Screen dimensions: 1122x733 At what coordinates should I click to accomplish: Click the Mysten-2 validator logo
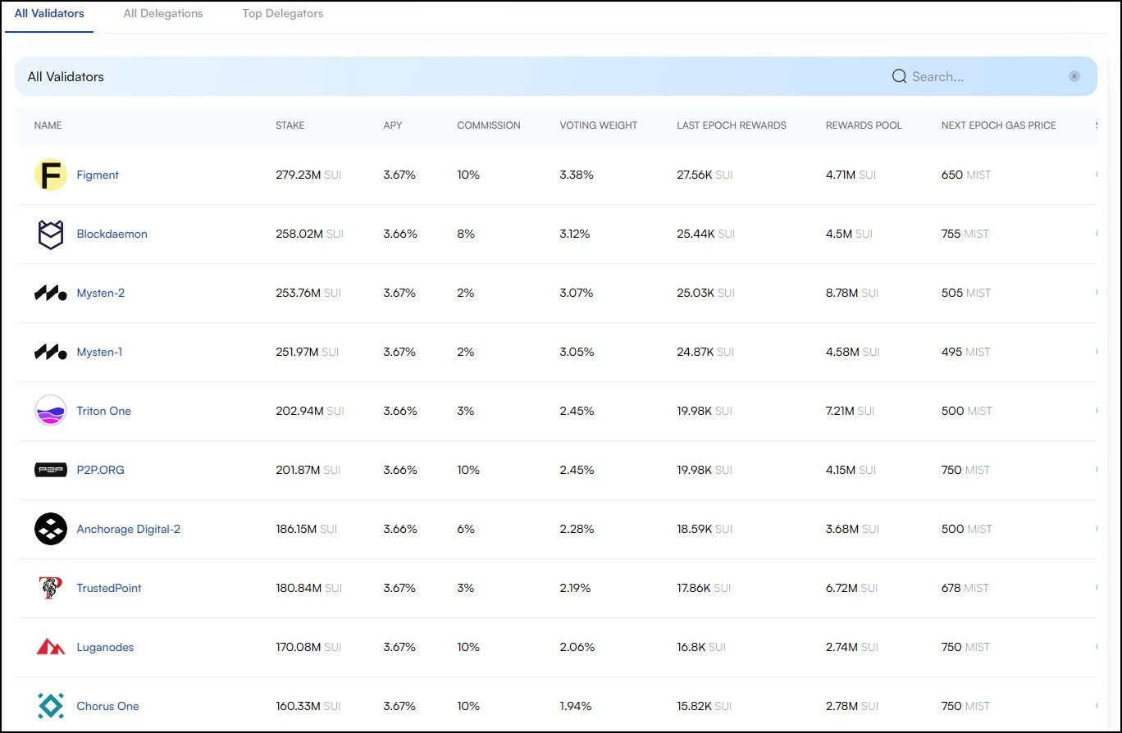click(x=50, y=294)
